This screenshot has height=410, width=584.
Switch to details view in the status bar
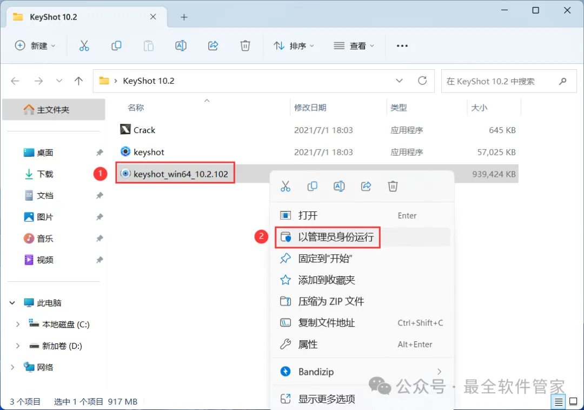coord(558,402)
